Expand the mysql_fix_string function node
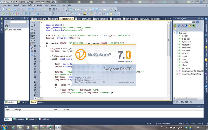Viewport: 208px width, 130px height. 177,74
